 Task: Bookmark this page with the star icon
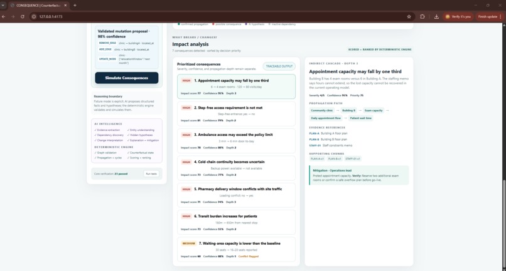pos(409,16)
